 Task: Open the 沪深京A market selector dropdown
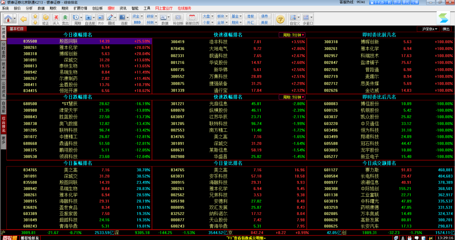[428, 29]
